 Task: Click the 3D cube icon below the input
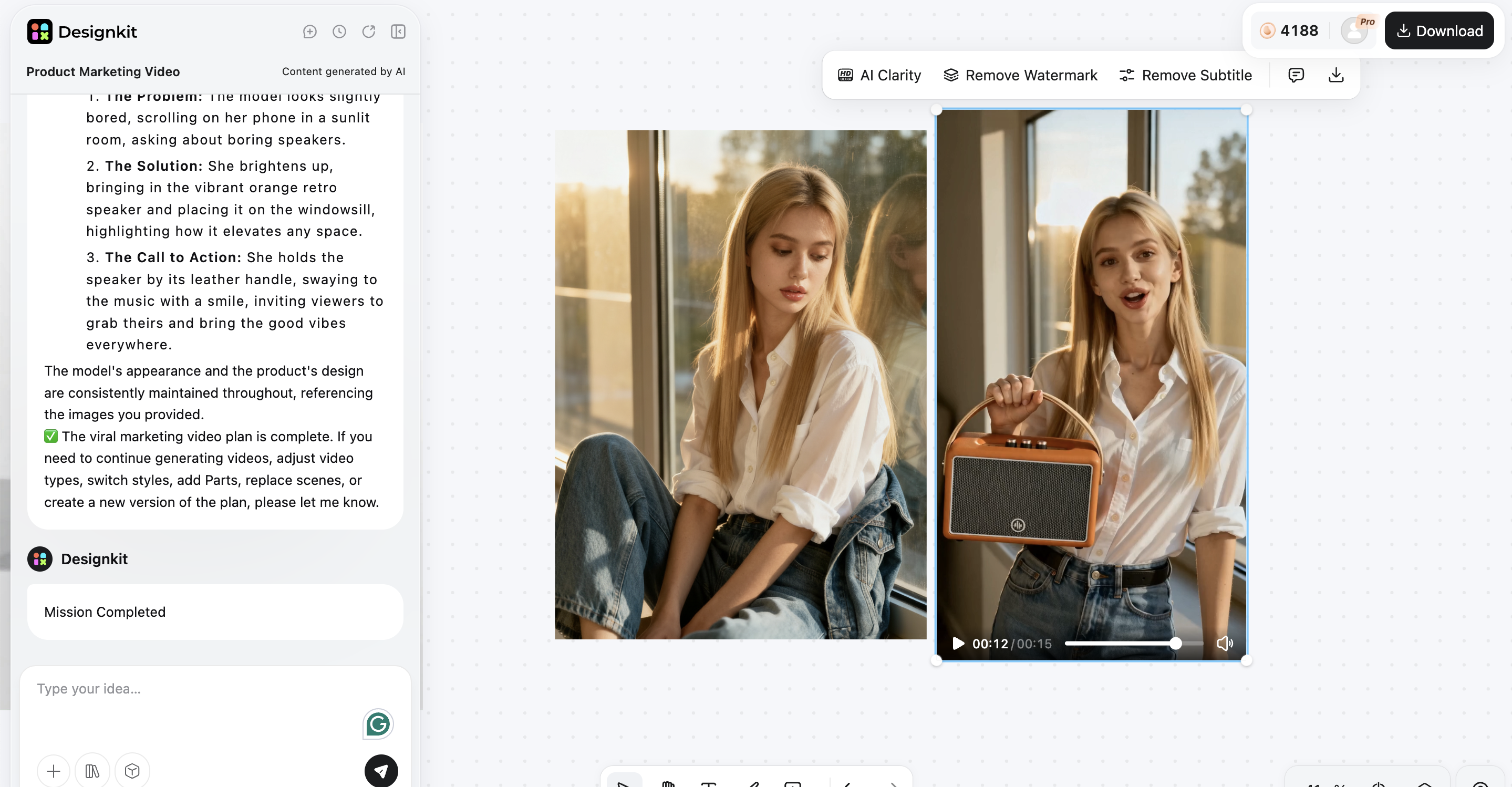[x=132, y=771]
